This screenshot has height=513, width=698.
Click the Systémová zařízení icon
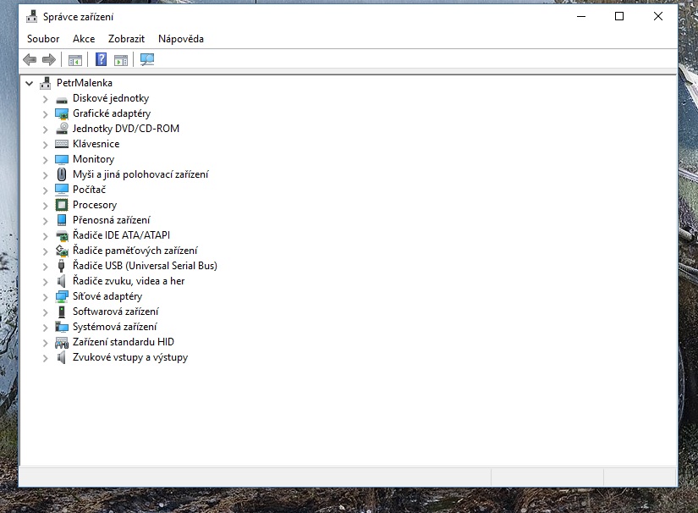pyautogui.click(x=62, y=327)
